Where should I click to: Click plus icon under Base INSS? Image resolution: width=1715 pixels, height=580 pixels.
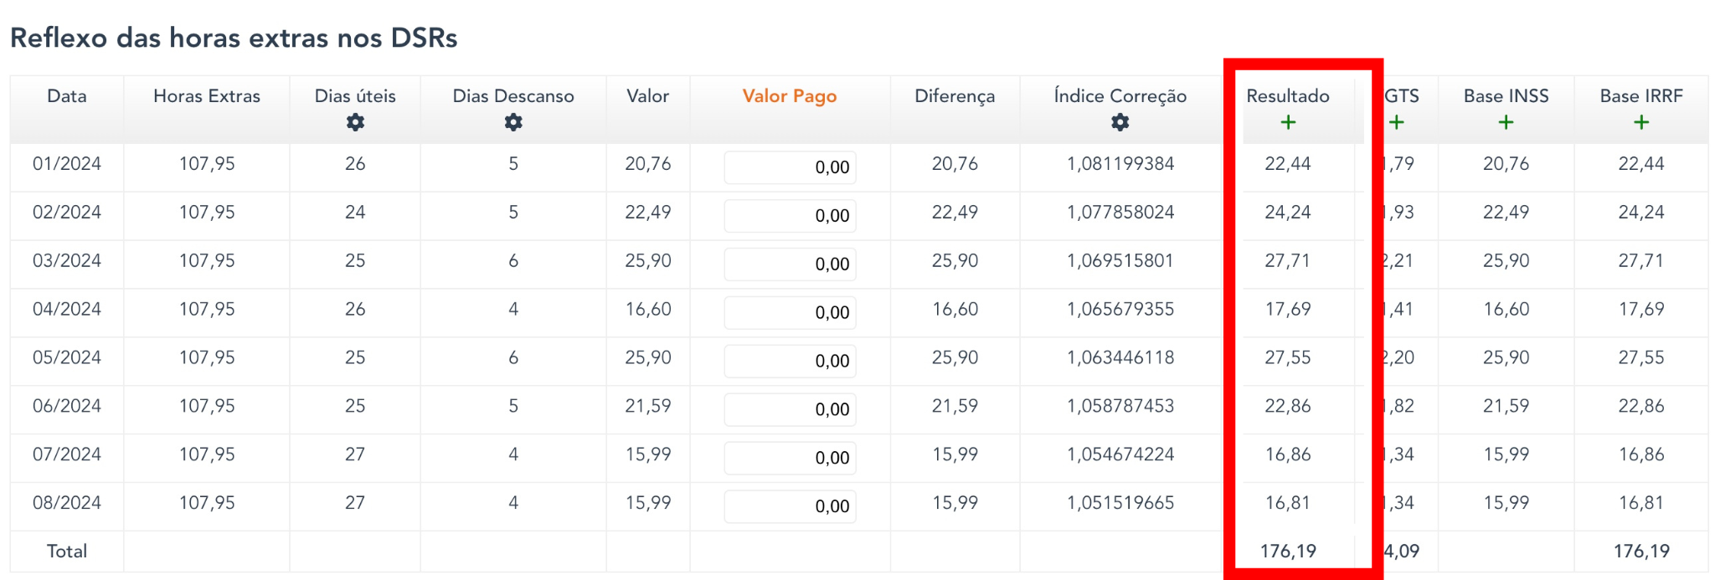point(1506,122)
